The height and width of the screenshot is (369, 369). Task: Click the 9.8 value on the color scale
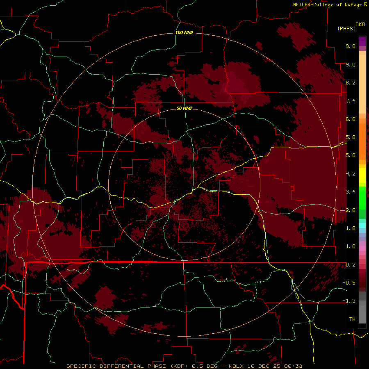click(x=351, y=46)
